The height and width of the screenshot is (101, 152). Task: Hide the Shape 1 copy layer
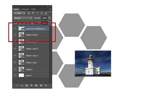pos(15,62)
